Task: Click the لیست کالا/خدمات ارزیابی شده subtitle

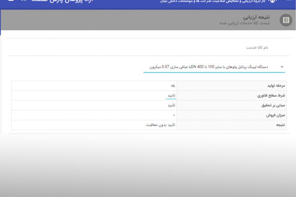Action: click(x=245, y=23)
